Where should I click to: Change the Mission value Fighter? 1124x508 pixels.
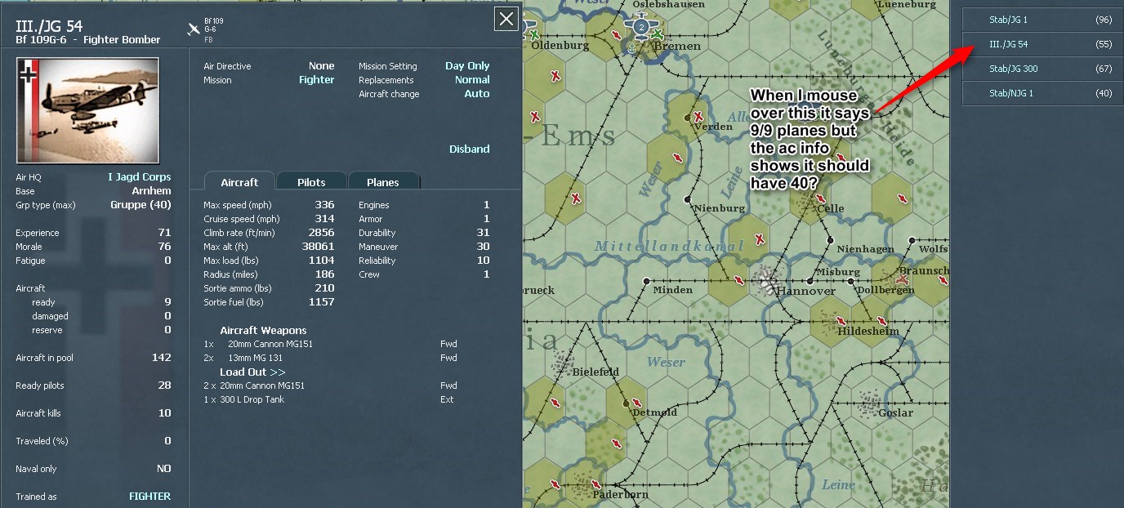click(x=317, y=80)
